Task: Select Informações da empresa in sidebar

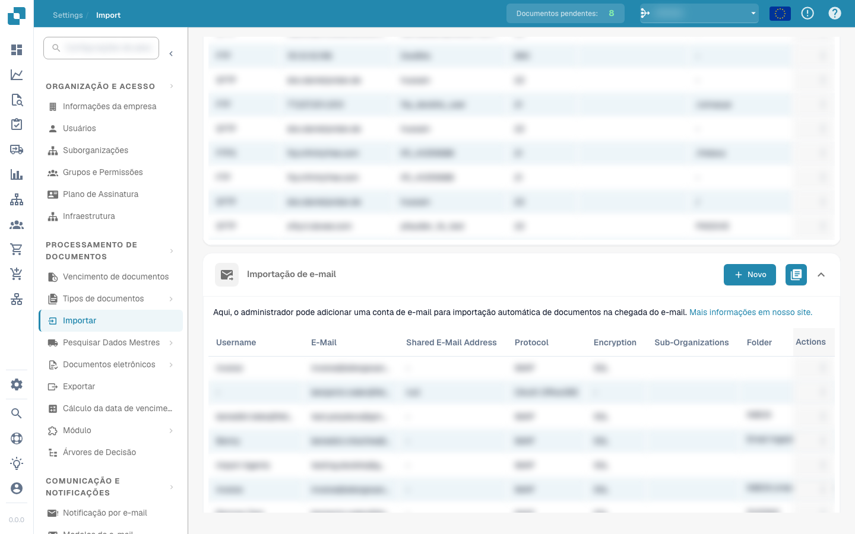Action: click(110, 107)
